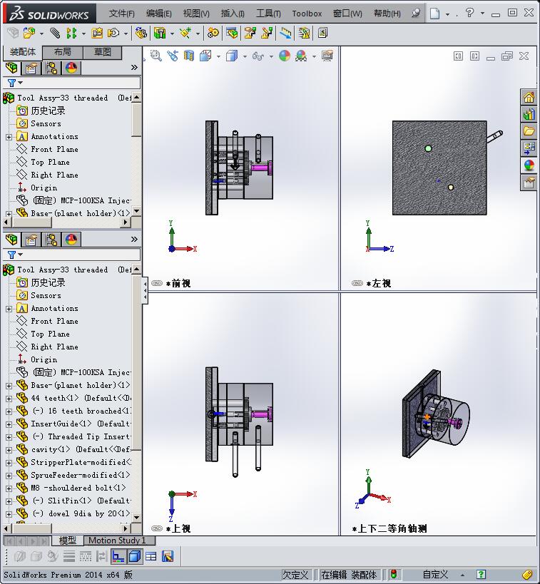Click the Edit Appearance color ball icon
The height and width of the screenshot is (584, 540).
point(285,56)
